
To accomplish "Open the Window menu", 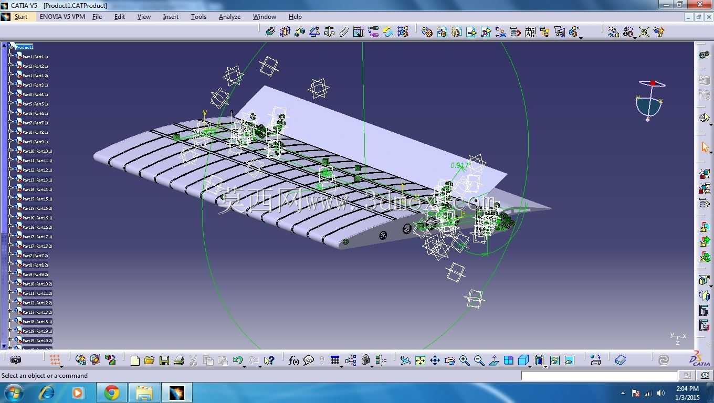I will pyautogui.click(x=265, y=17).
